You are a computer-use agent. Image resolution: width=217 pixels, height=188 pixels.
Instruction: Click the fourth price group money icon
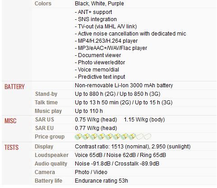(x=102, y=137)
